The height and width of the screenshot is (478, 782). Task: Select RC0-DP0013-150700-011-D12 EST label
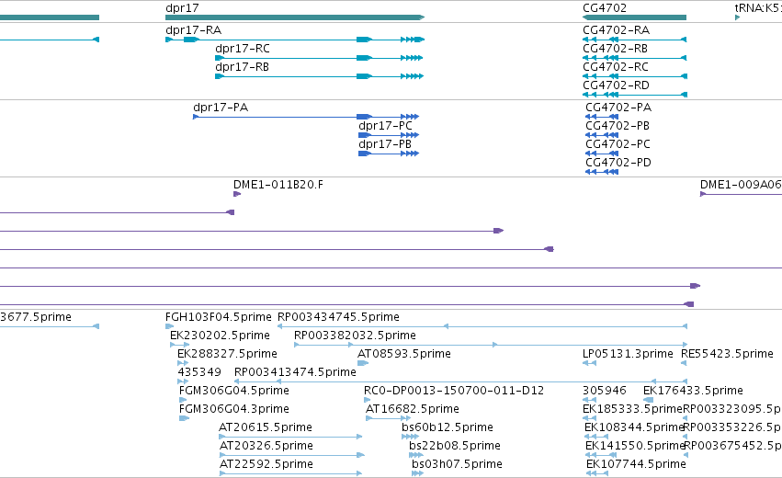click(454, 391)
